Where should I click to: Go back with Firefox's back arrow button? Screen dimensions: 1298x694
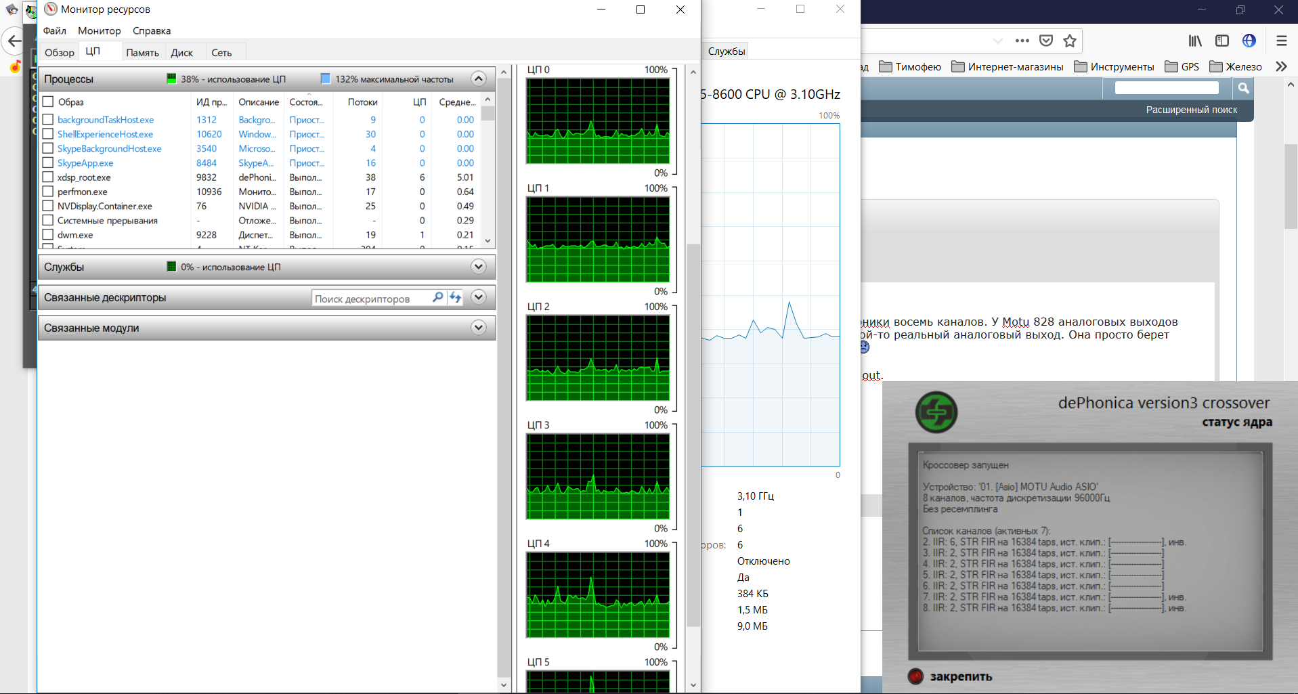click(x=14, y=41)
